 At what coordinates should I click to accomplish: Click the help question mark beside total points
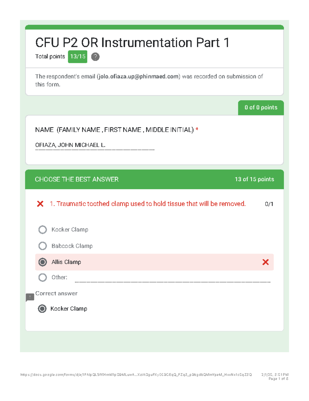coord(95,57)
